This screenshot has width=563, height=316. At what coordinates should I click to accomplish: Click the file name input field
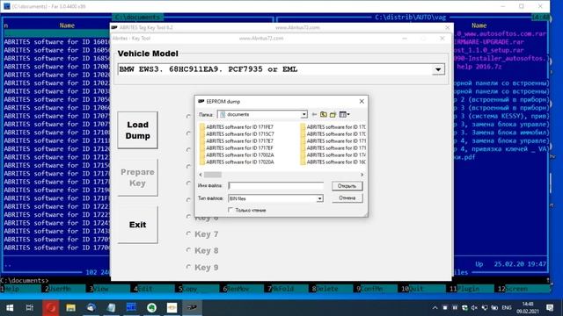click(275, 185)
